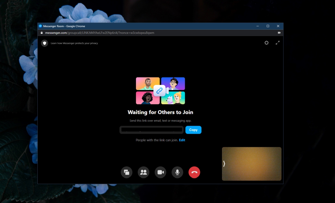Click the privacy shield icon

click(x=45, y=43)
